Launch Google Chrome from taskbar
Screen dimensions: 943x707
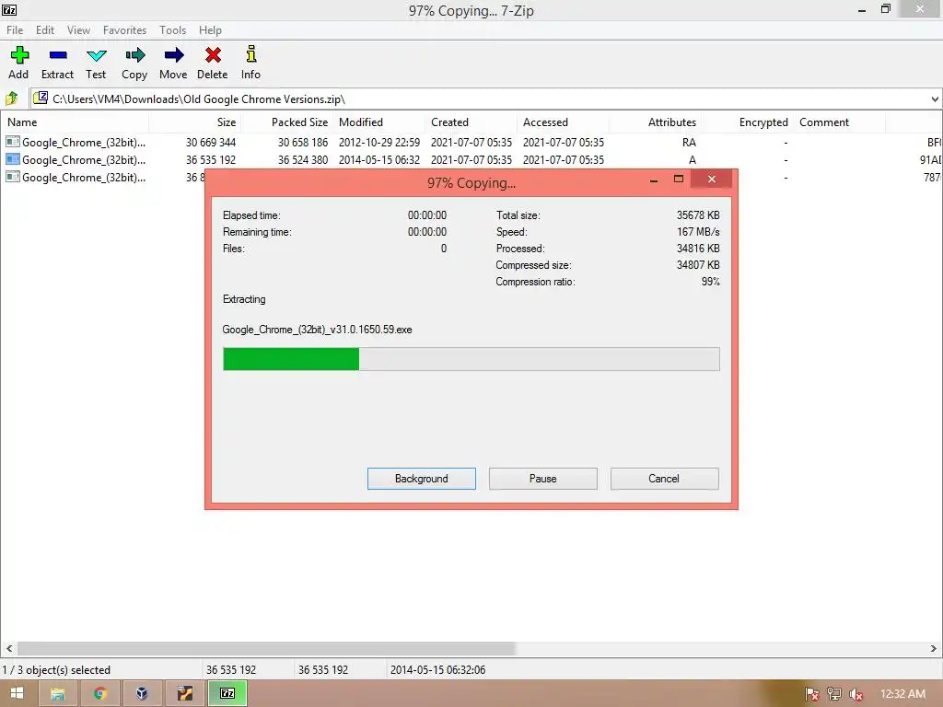(99, 694)
